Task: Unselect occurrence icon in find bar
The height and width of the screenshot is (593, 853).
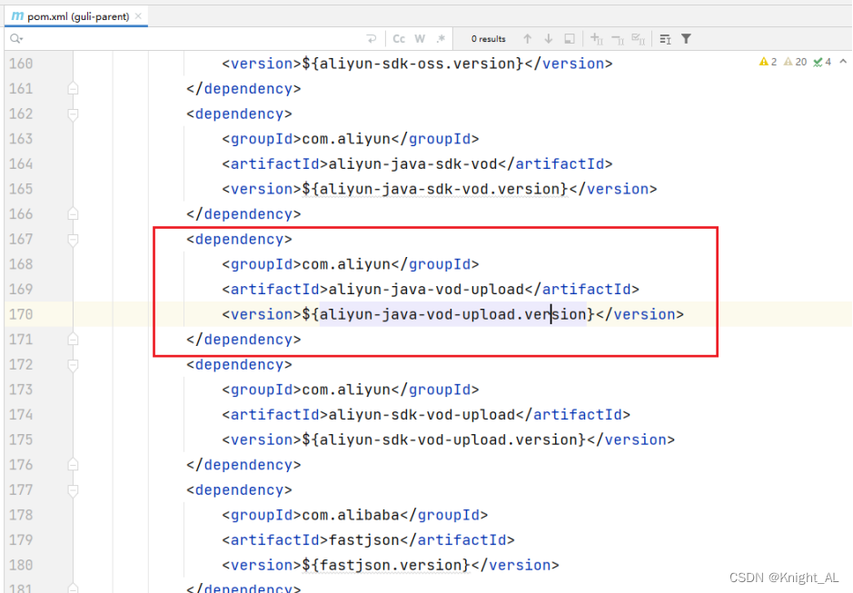Action: (x=618, y=39)
